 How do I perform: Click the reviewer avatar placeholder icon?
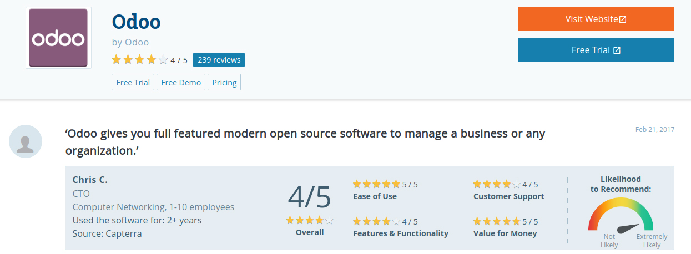coord(26,141)
